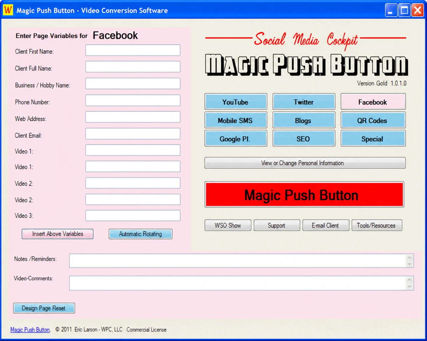Image resolution: width=427 pixels, height=341 pixels.
Task: Open the WSO Show button
Action: (228, 225)
